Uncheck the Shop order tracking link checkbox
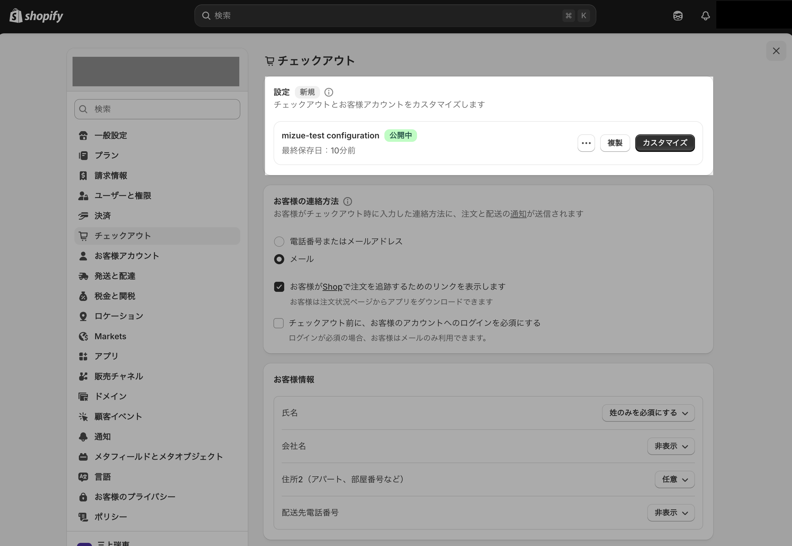 [279, 287]
